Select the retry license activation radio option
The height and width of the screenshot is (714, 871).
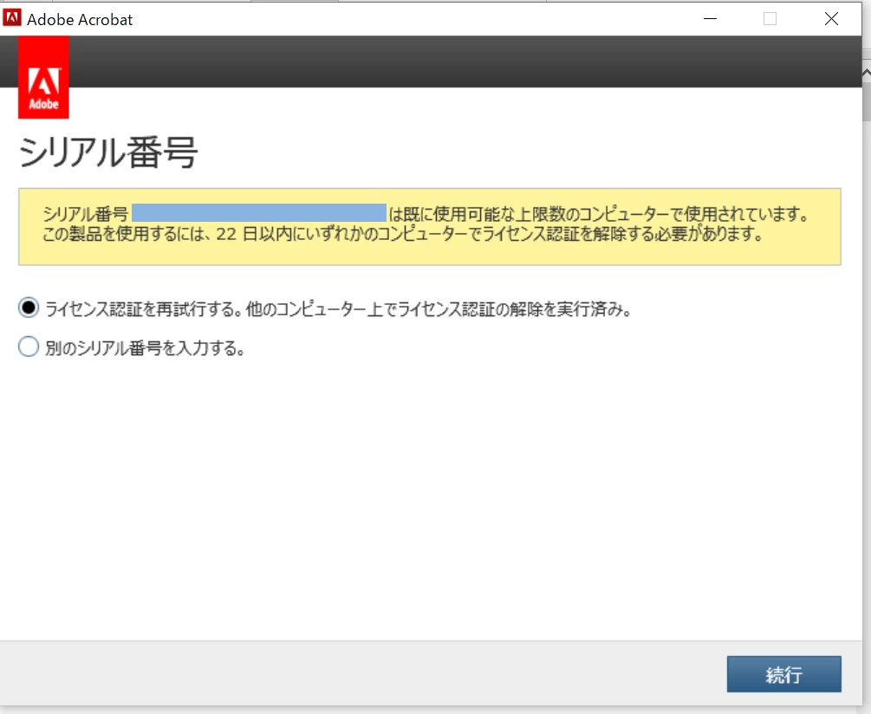click(29, 308)
